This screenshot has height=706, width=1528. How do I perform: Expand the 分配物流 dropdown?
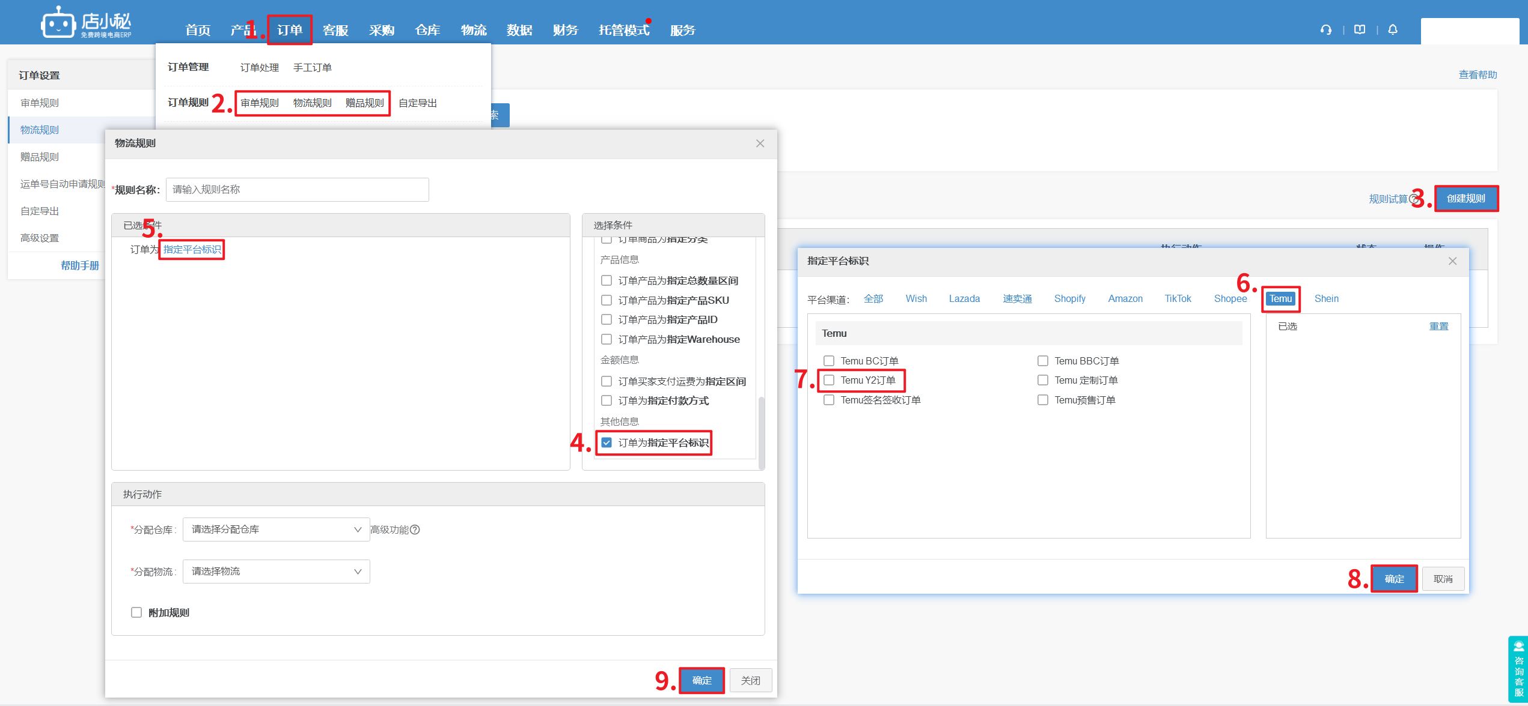(276, 572)
